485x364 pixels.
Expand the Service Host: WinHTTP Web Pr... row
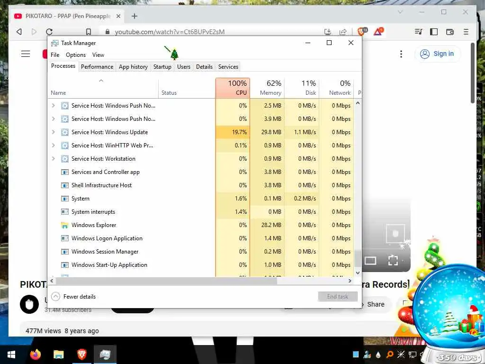point(53,146)
